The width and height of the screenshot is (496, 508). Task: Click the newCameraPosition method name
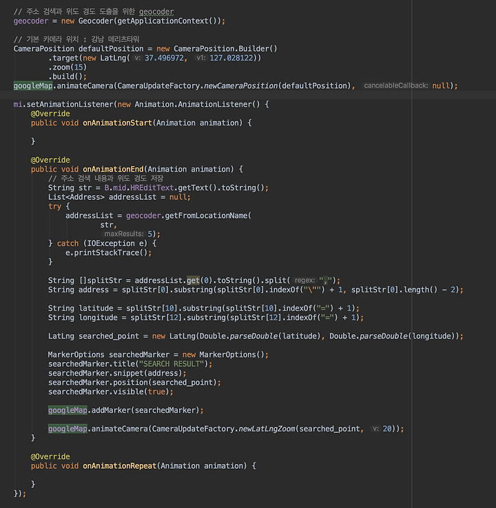(240, 86)
